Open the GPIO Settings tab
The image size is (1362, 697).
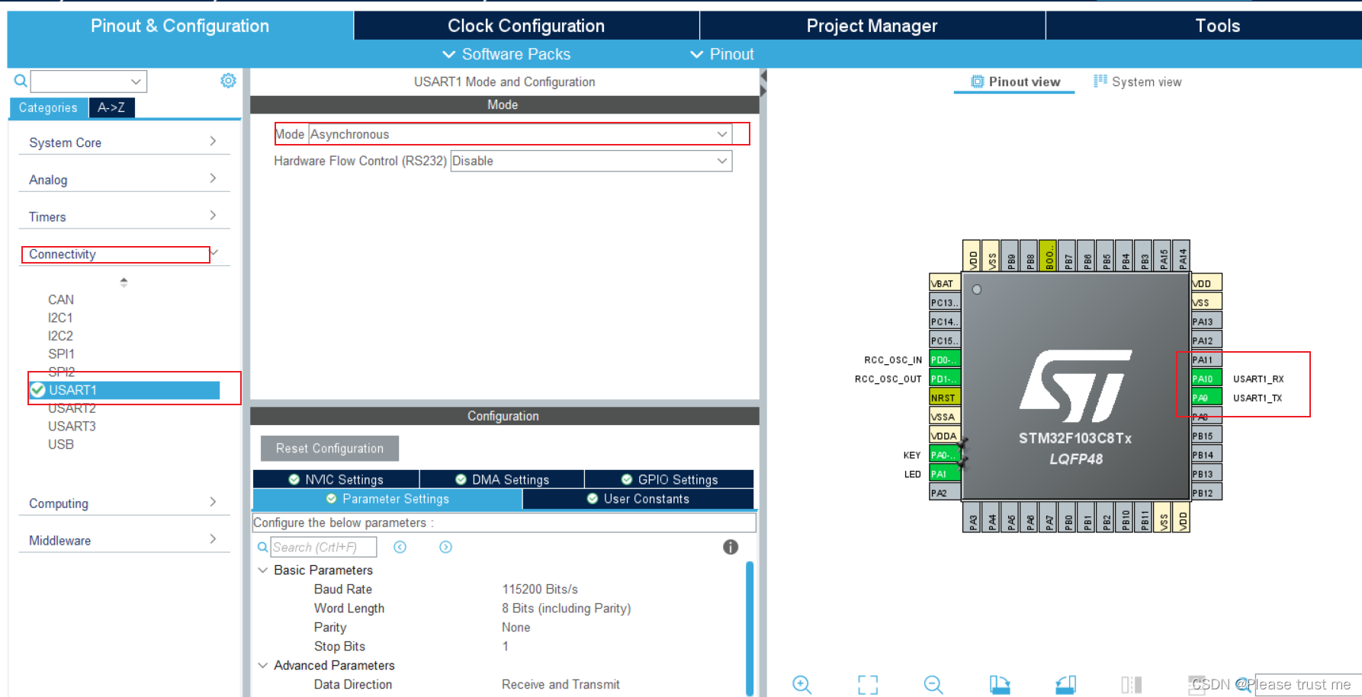coord(669,479)
